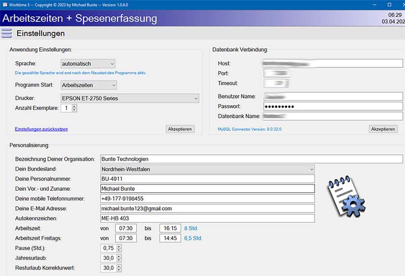The image size is (405, 276).
Task: Click the Datenbank Name field
Action: click(333, 116)
